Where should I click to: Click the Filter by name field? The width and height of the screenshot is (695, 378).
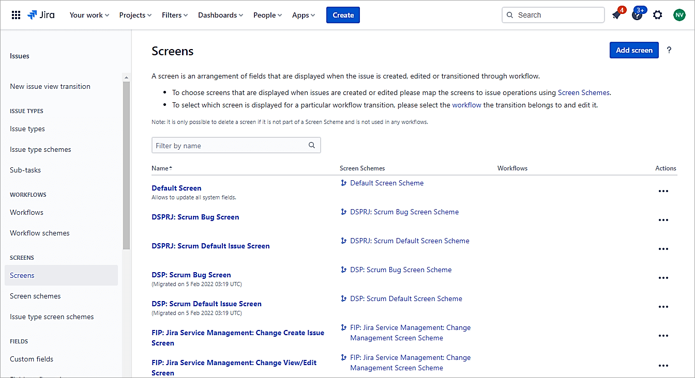pyautogui.click(x=230, y=146)
